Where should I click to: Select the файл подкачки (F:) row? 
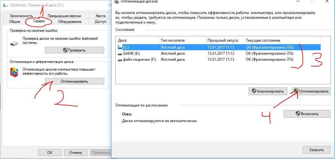pos(218,59)
